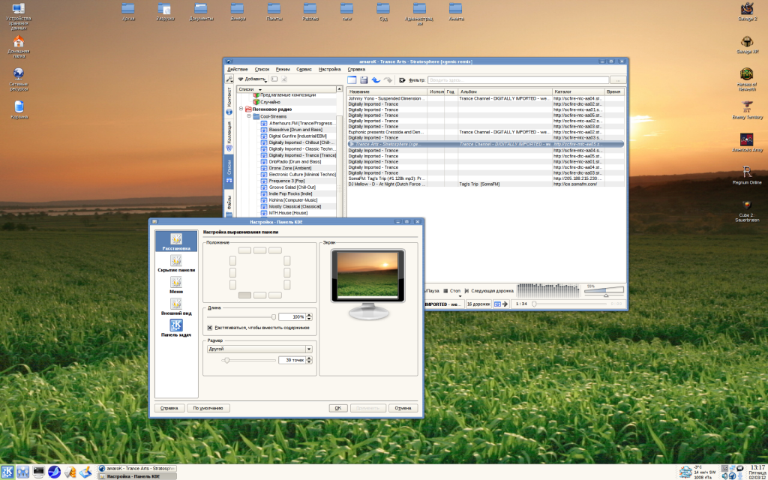The height and width of the screenshot is (480, 768).
Task: Click the Длина length slider handle
Action: point(274,317)
